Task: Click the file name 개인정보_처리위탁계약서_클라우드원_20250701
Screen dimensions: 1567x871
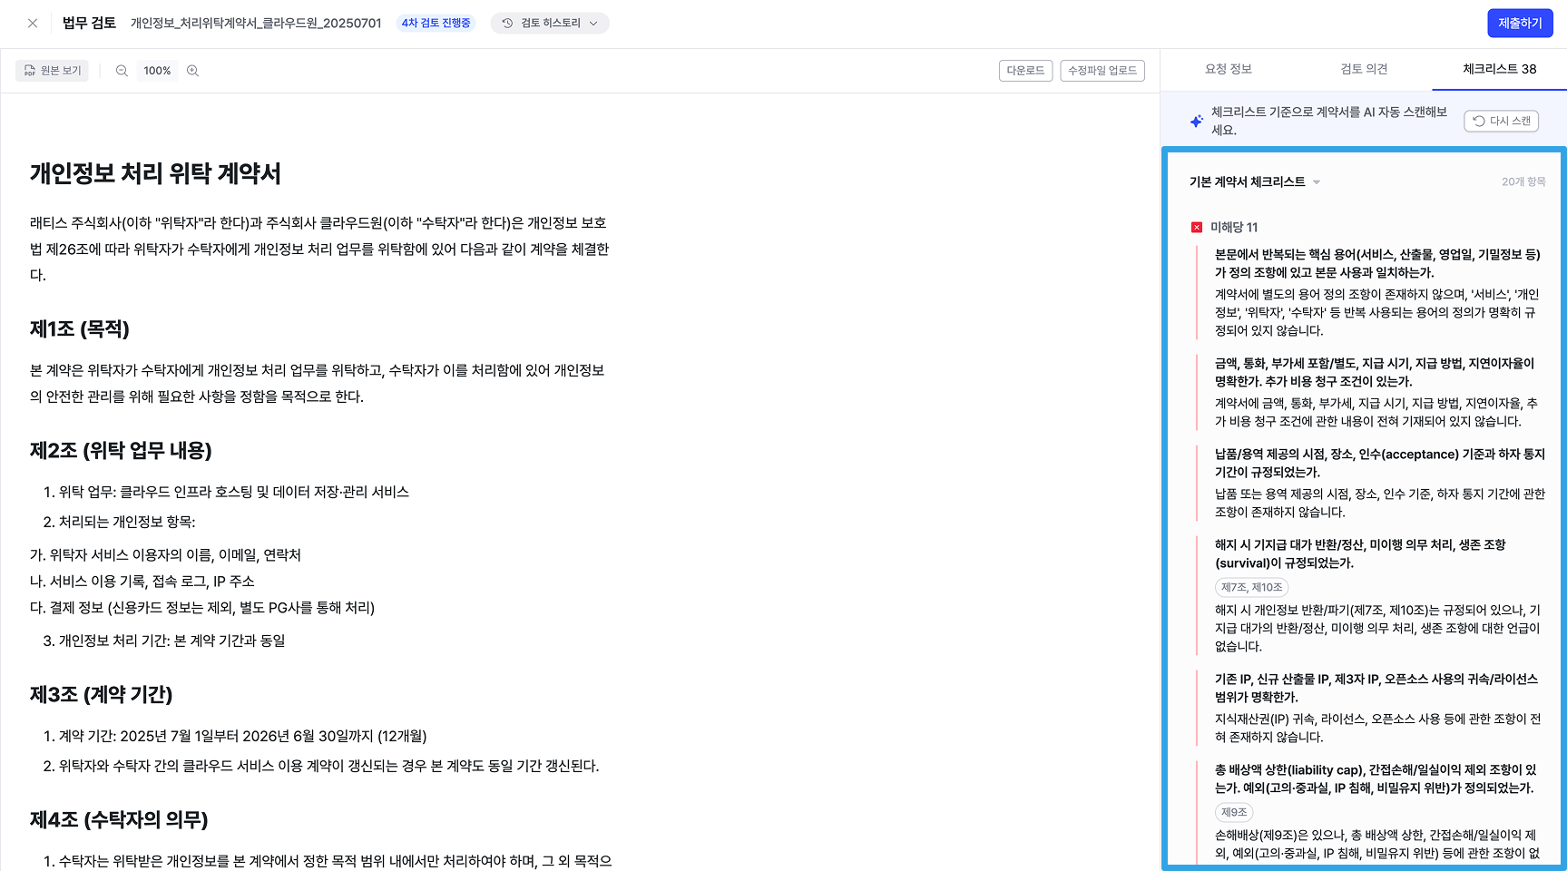Action: click(x=256, y=24)
